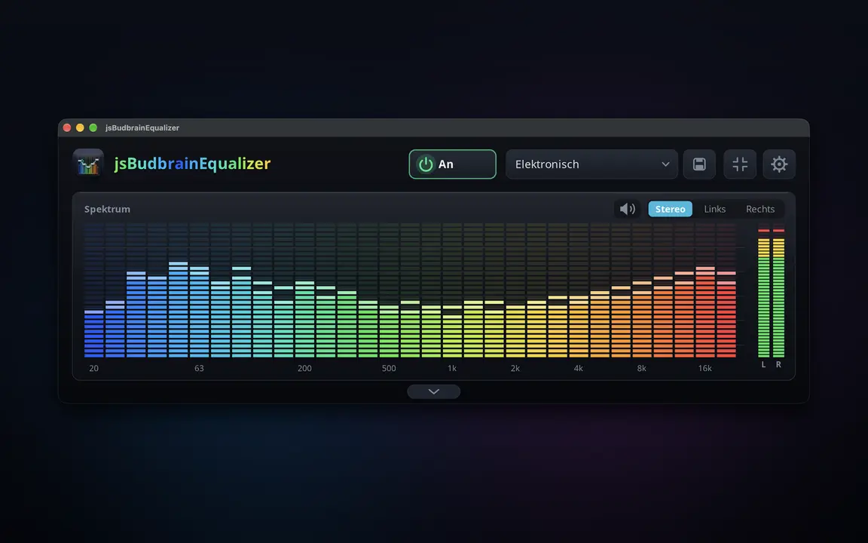Image resolution: width=868 pixels, height=543 pixels.
Task: Click the 63 frequency label
Action: (x=199, y=369)
